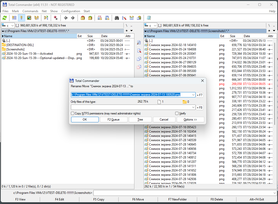The image size is (278, 204).
Task: Open Find files binoculars icon
Action: 117,18
